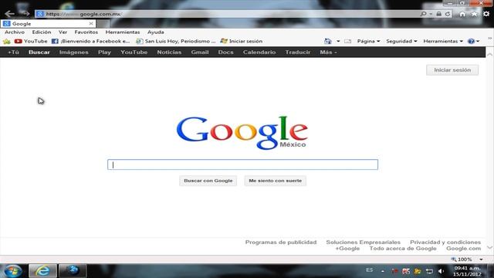This screenshot has height=278, width=494.
Task: Click the Google search input field
Action: click(x=242, y=164)
